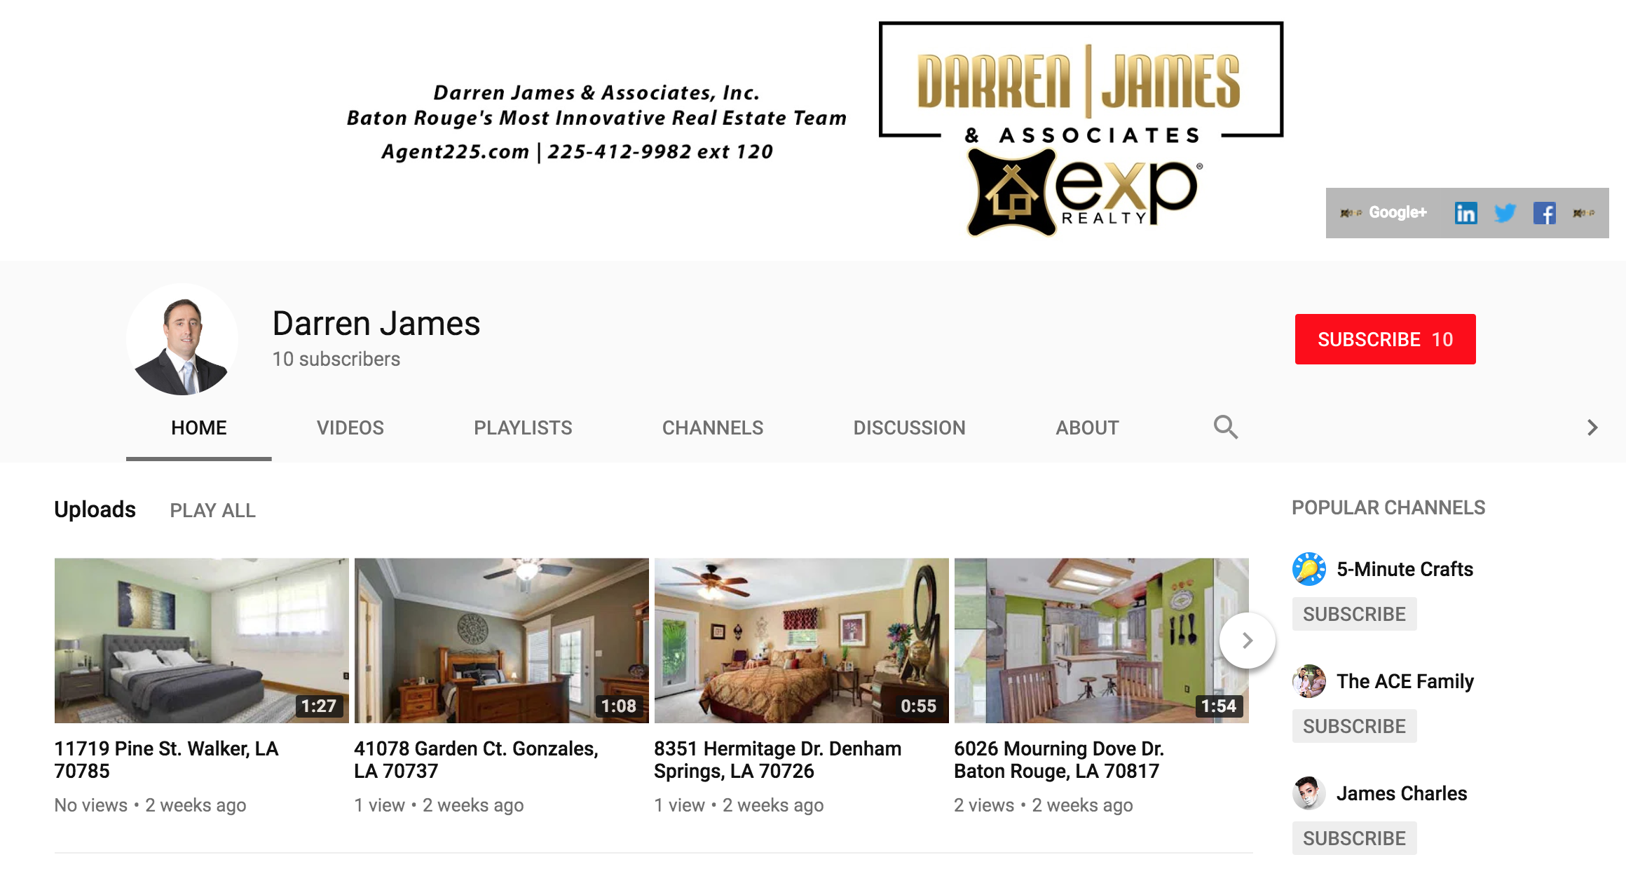Open title "6026 Mourning Dove Dr. Baton Rouge"
The width and height of the screenshot is (1626, 876).
point(1058,760)
